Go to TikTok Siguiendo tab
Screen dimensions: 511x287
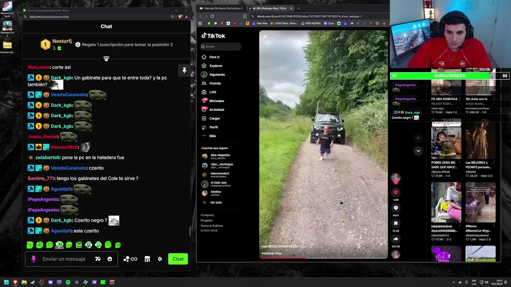[x=214, y=75]
